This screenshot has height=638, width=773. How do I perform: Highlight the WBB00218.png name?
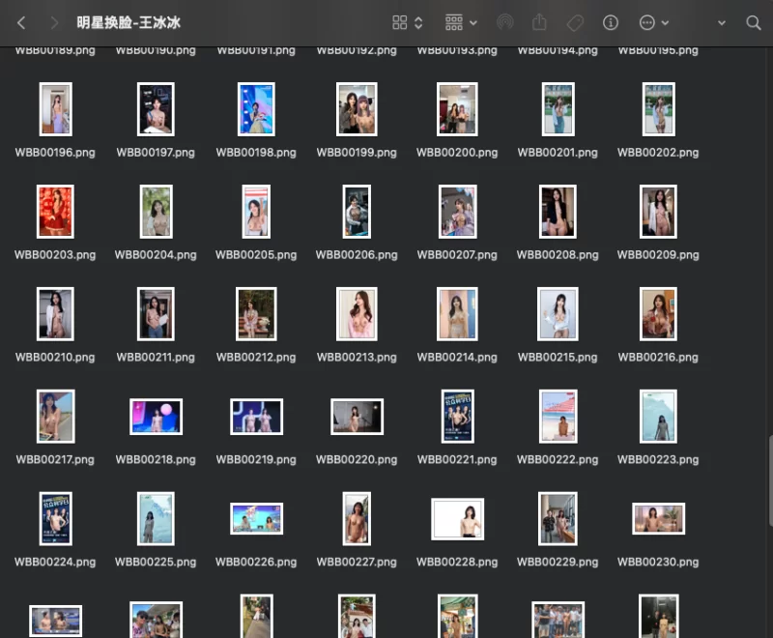click(x=156, y=459)
